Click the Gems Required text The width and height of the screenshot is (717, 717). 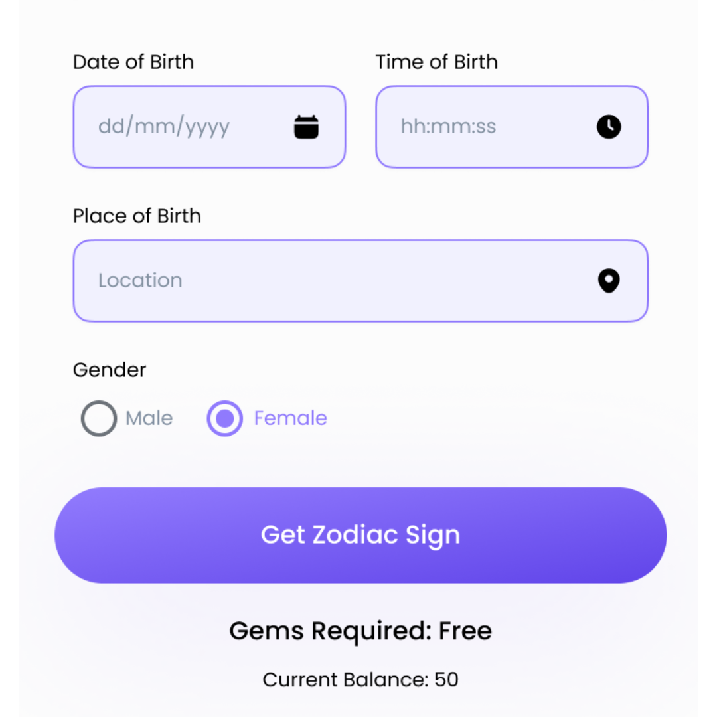(x=330, y=631)
